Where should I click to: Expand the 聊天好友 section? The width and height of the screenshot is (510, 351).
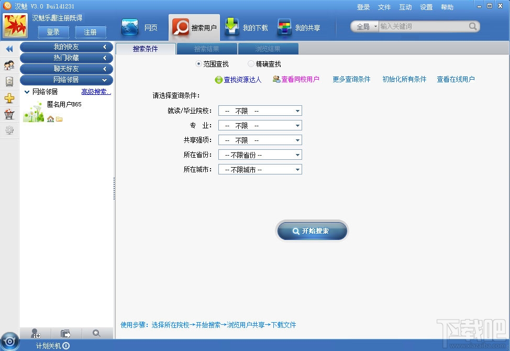pos(66,69)
